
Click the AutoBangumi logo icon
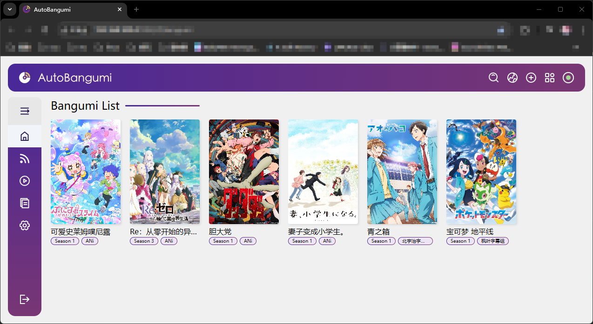[x=25, y=78]
